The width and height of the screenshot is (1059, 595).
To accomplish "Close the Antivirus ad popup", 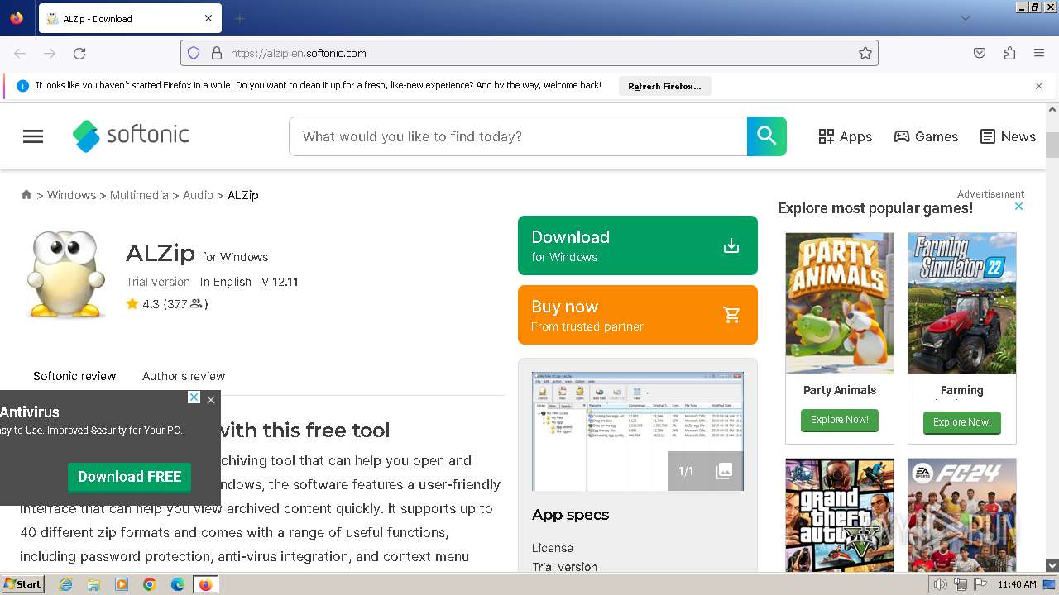I will point(211,400).
